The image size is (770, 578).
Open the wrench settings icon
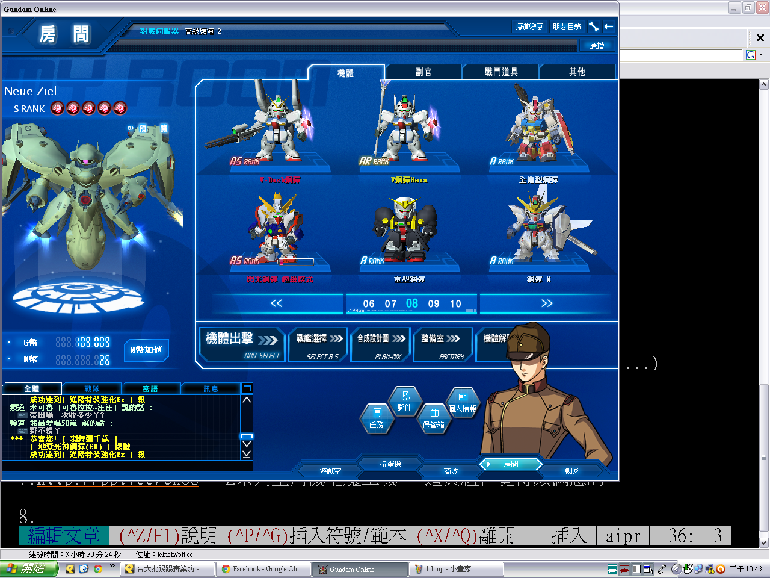tap(593, 26)
